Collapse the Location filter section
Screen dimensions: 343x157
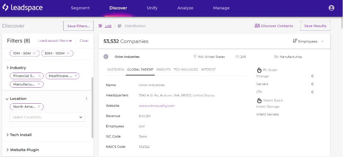click(x=7, y=99)
